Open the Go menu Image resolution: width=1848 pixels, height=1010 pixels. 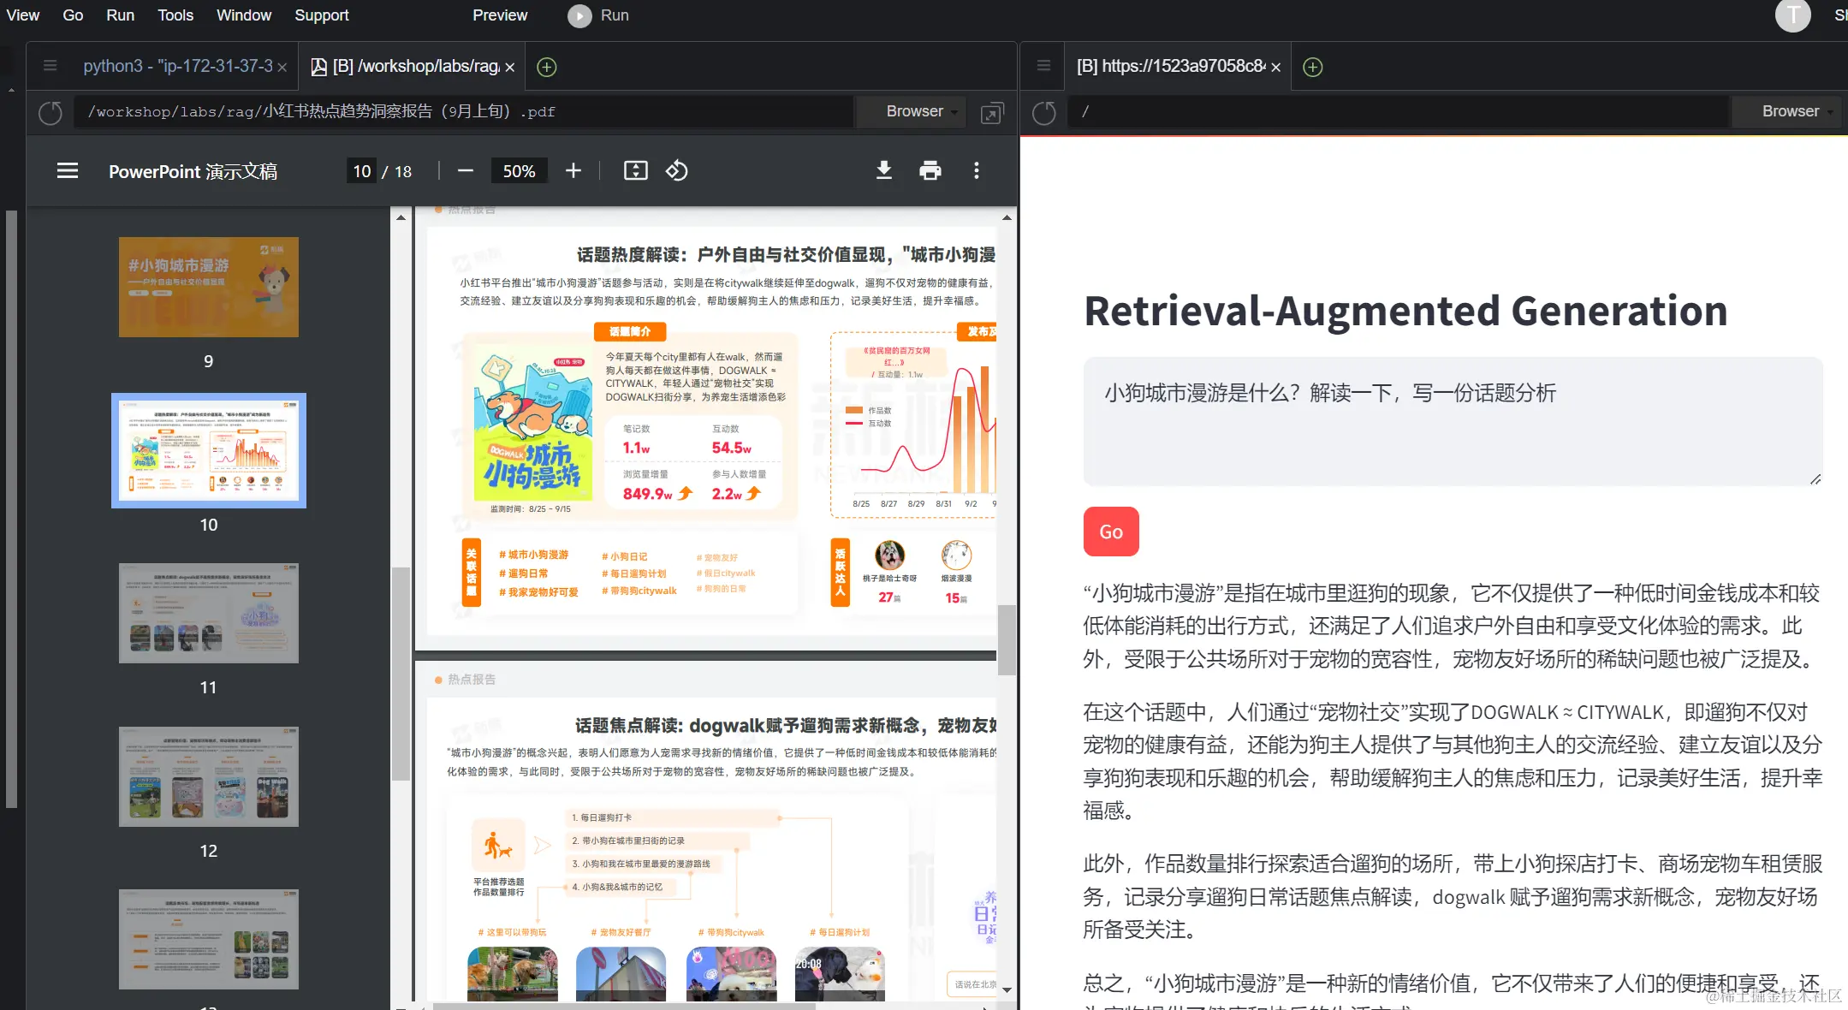[x=73, y=15]
